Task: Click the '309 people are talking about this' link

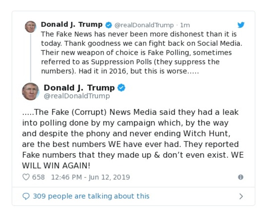Action: click(x=90, y=196)
